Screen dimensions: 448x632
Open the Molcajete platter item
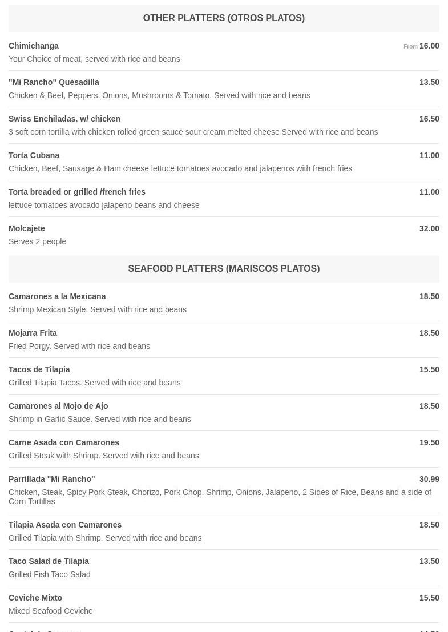[x=27, y=228]
